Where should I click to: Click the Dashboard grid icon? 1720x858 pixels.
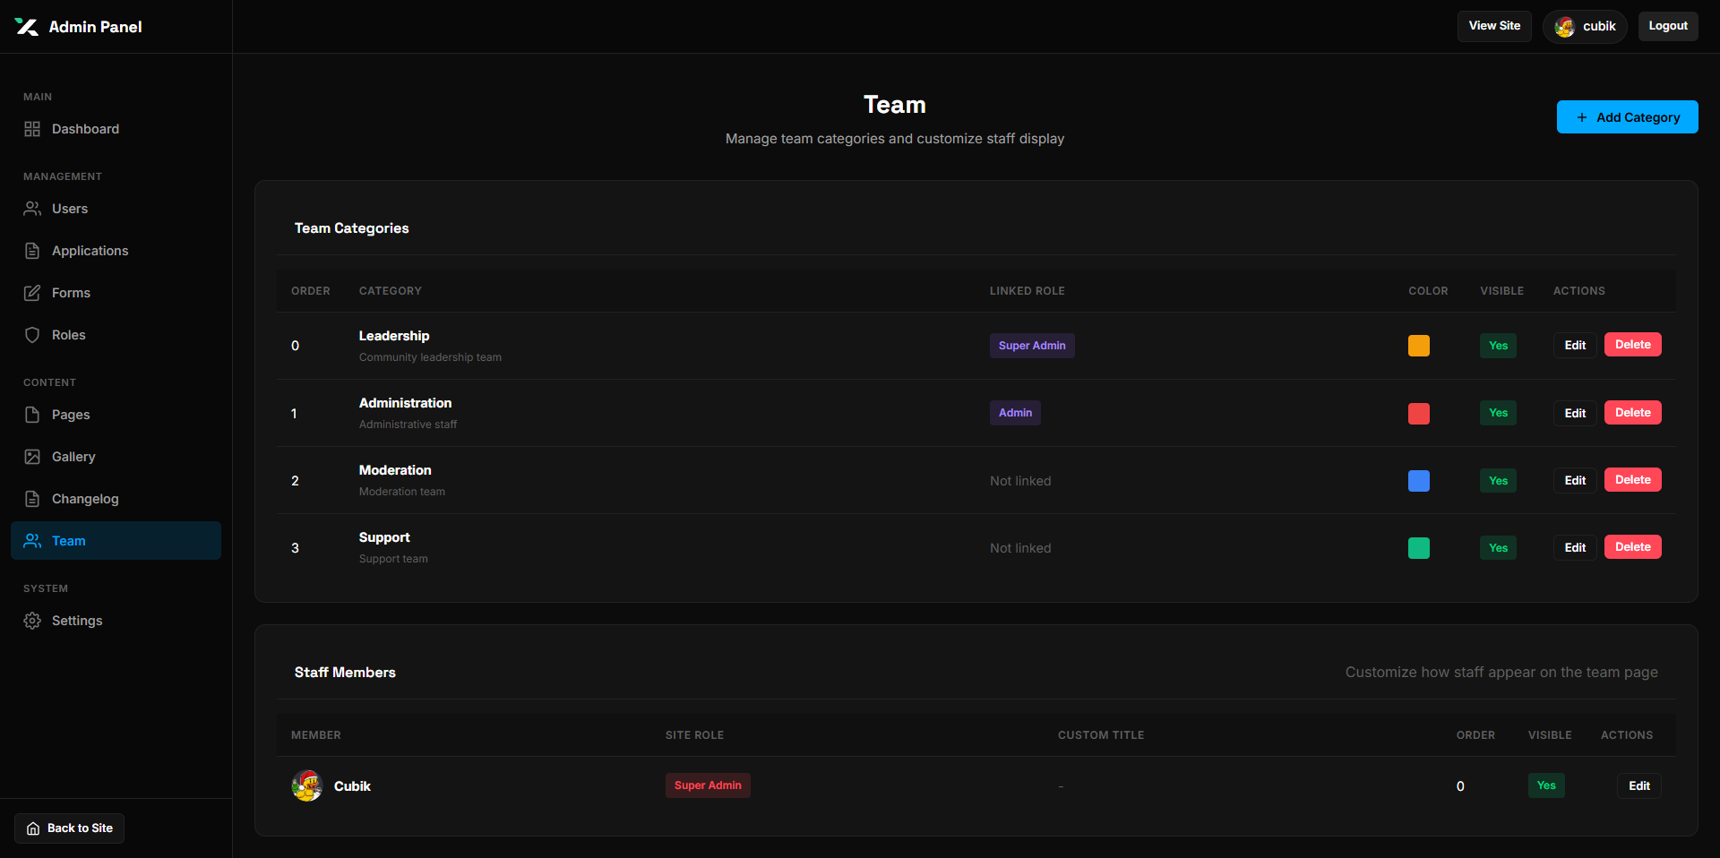(32, 129)
